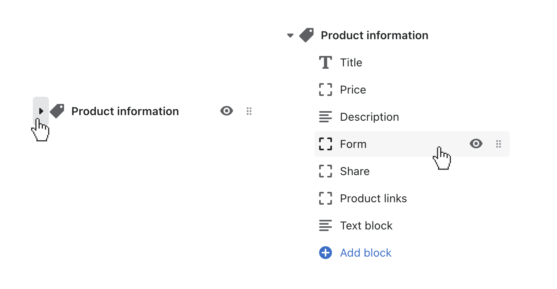Select the Title text block icon
Image resolution: width=557 pixels, height=289 pixels.
(x=326, y=62)
